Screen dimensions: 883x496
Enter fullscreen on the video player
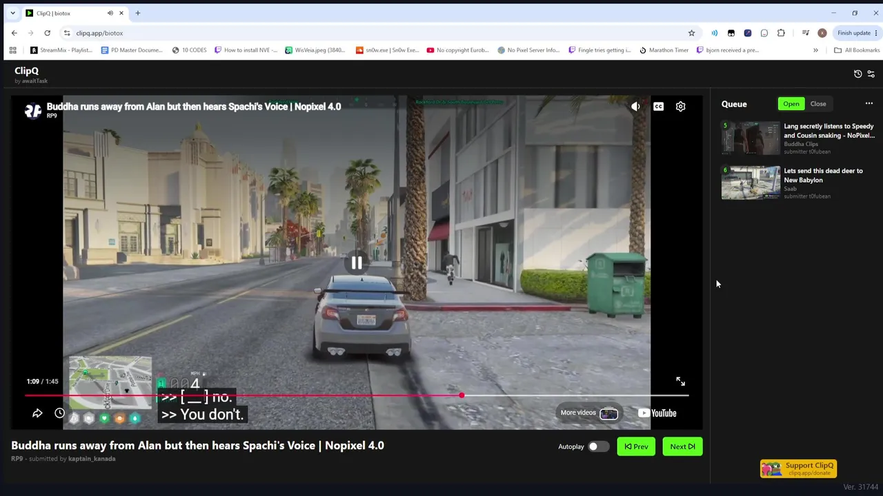click(x=680, y=381)
